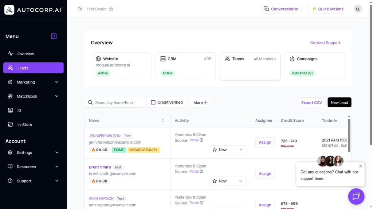Open the floating chat widget button
The width and height of the screenshot is (373, 209).
(x=356, y=196)
